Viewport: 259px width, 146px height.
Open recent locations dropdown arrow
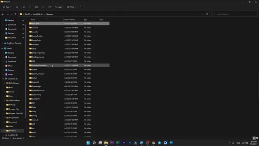tap(12, 14)
